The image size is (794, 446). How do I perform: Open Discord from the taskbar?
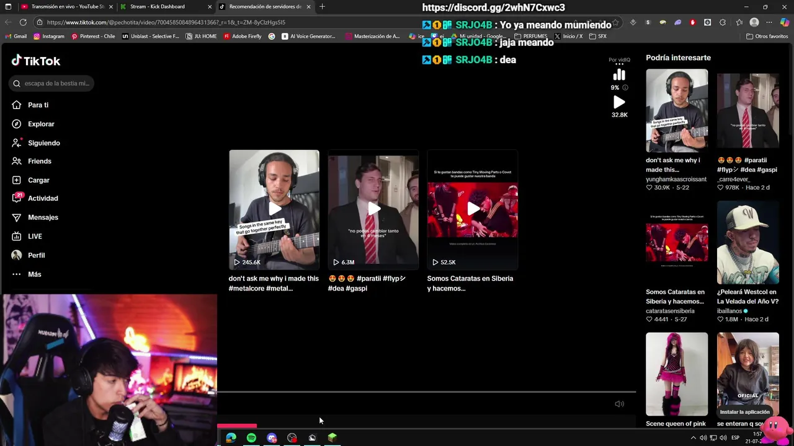tap(272, 438)
